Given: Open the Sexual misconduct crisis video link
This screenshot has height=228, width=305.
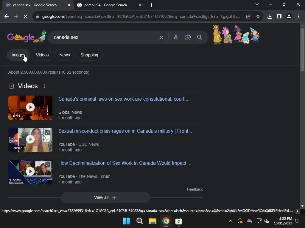Looking at the screenshot, I should [126, 131].
